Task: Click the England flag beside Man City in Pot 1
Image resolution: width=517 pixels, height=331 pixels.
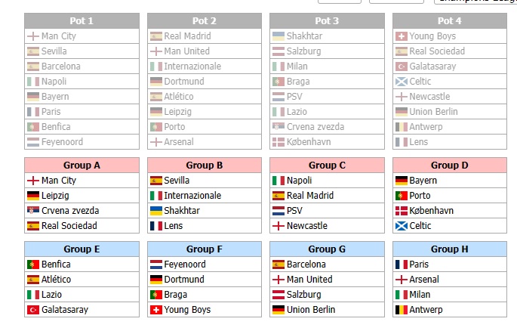Action: 33,36
